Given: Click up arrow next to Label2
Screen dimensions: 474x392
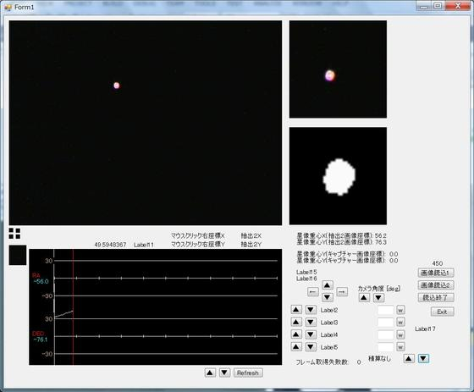Looking at the screenshot, I should tap(296, 310).
